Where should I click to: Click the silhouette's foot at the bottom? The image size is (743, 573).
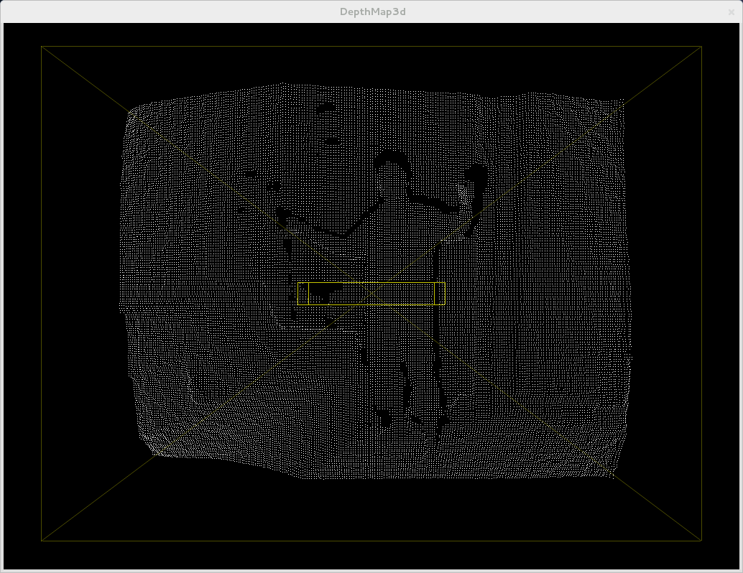pyautogui.click(x=386, y=419)
